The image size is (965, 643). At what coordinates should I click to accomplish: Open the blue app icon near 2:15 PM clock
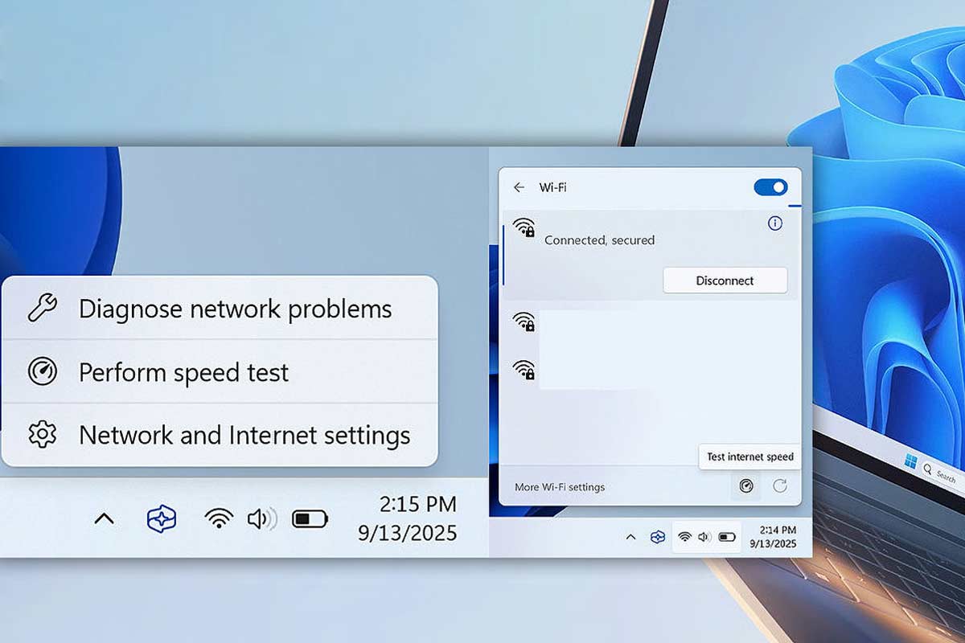tap(161, 519)
